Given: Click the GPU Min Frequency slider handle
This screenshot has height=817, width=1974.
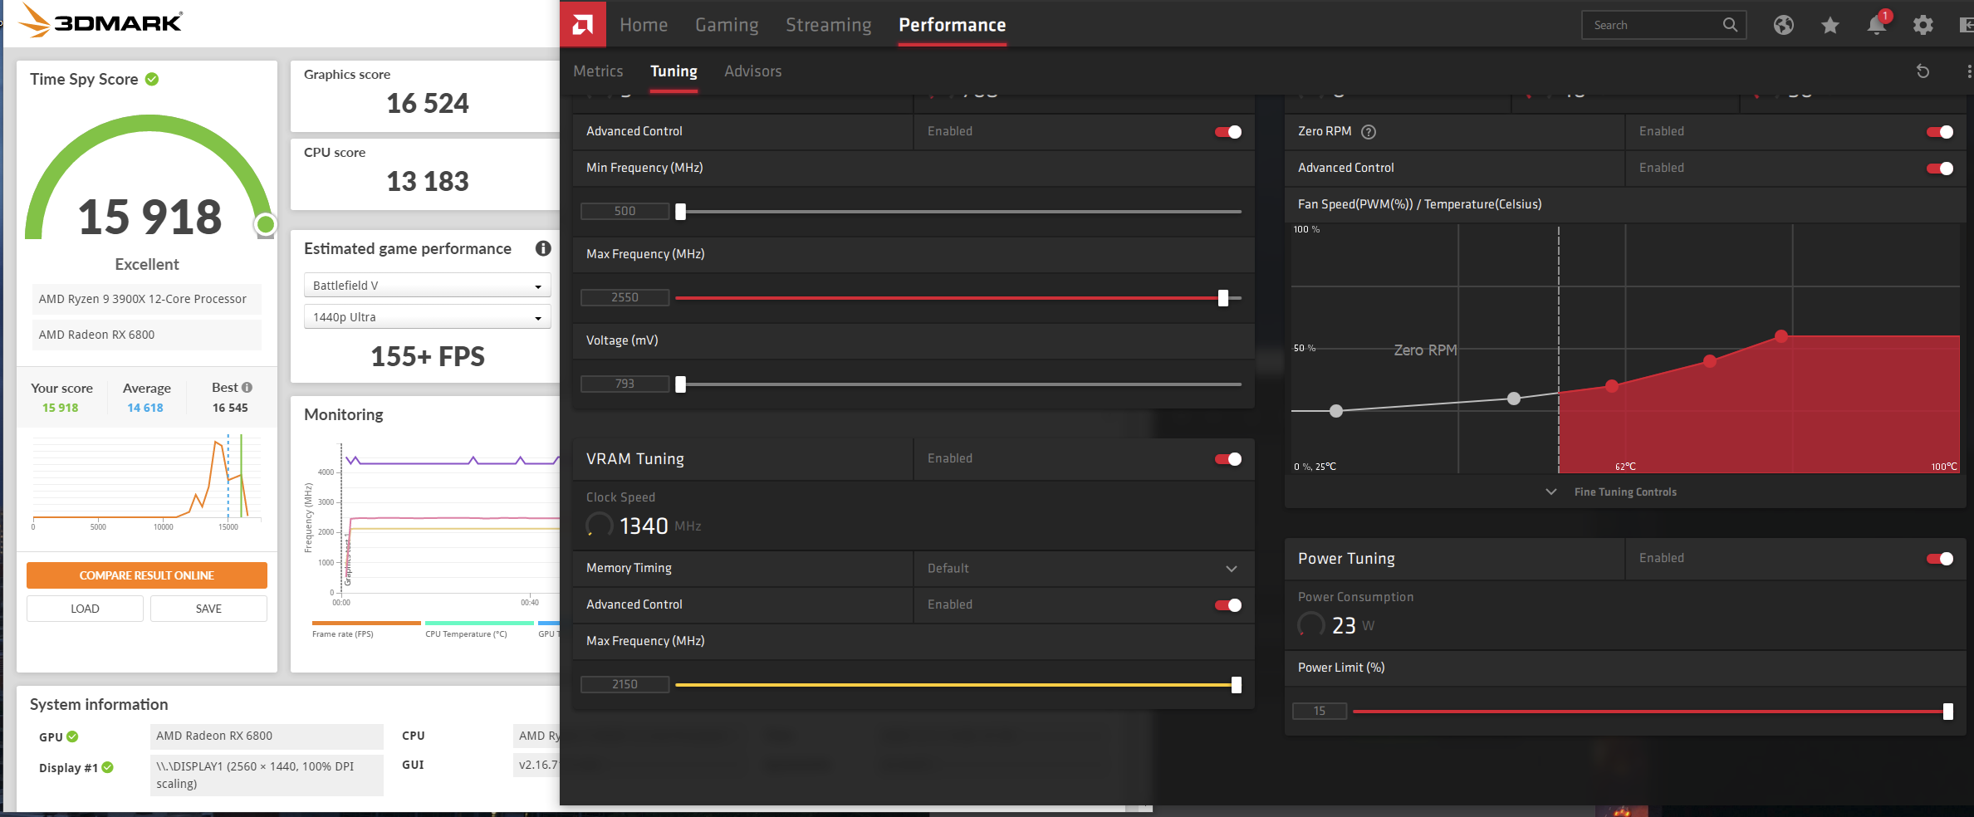Looking at the screenshot, I should tap(681, 212).
